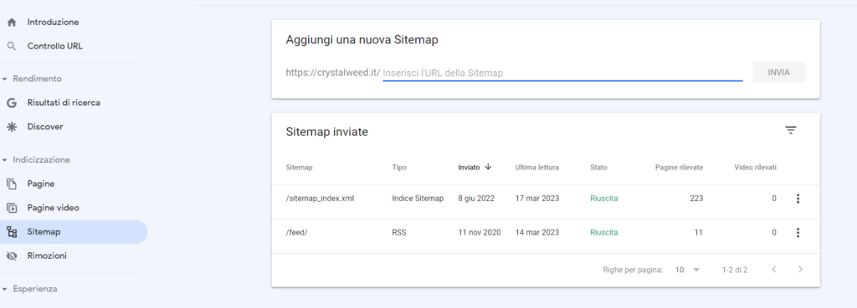The height and width of the screenshot is (308, 857).
Task: Go to previous page of sitemaps
Action: 774,270
